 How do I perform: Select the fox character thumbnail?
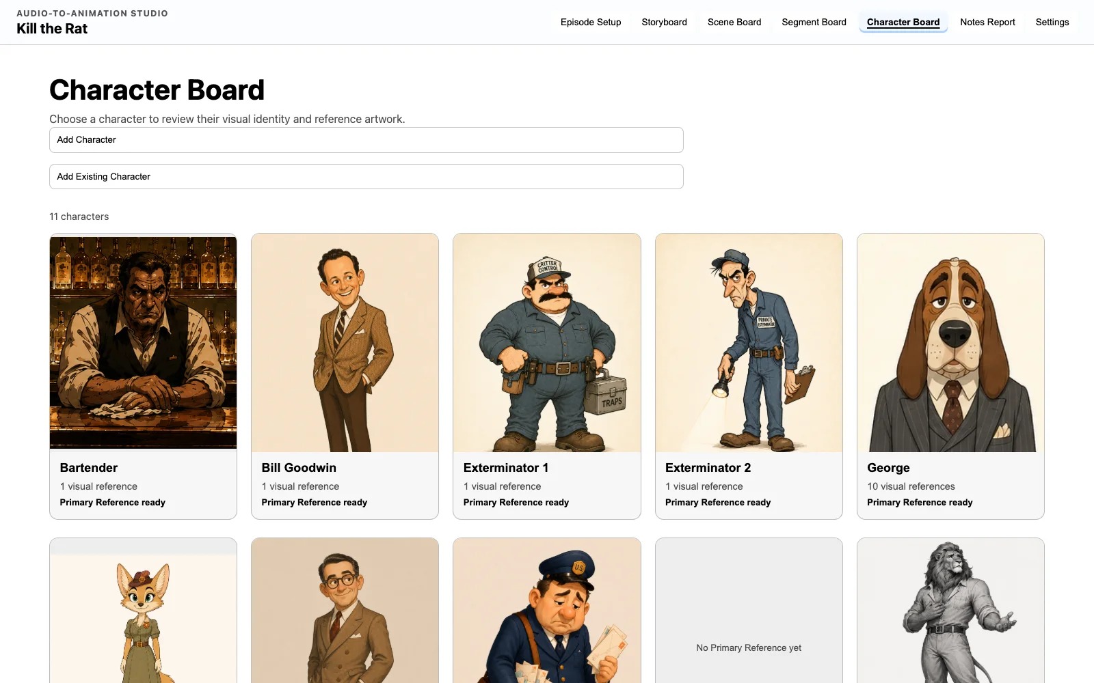(x=144, y=611)
